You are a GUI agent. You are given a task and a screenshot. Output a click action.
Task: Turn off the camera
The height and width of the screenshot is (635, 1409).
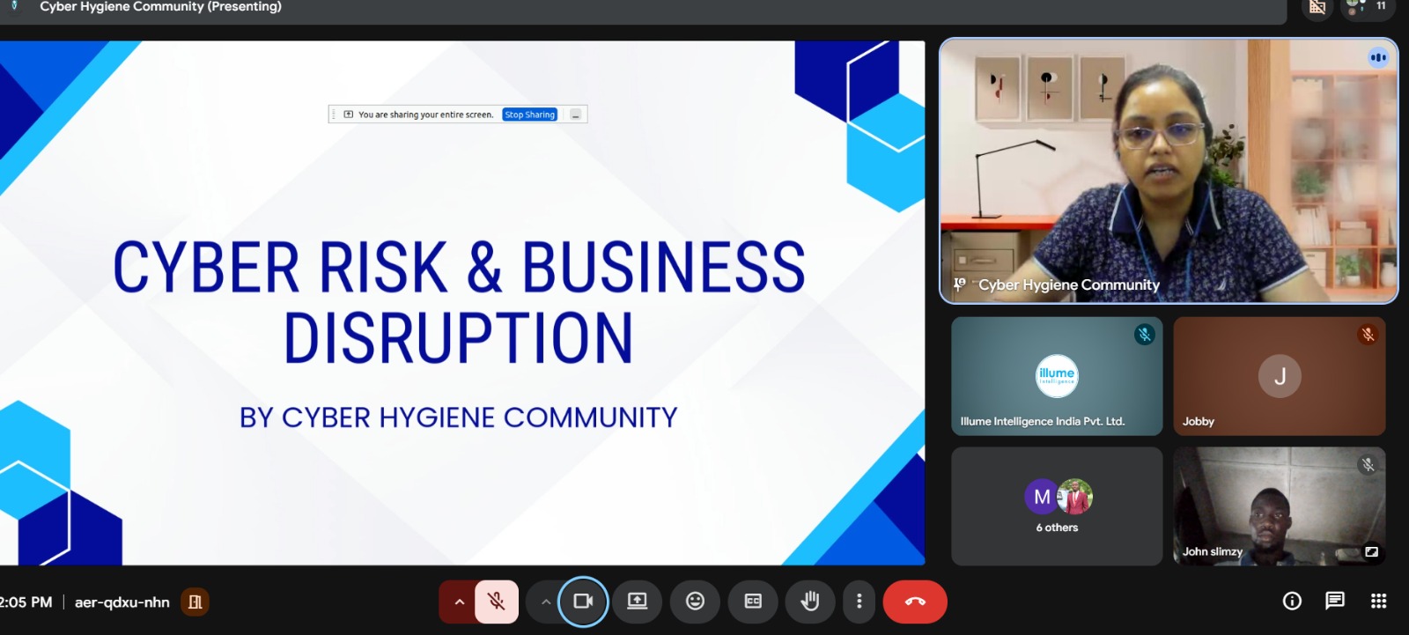583,602
